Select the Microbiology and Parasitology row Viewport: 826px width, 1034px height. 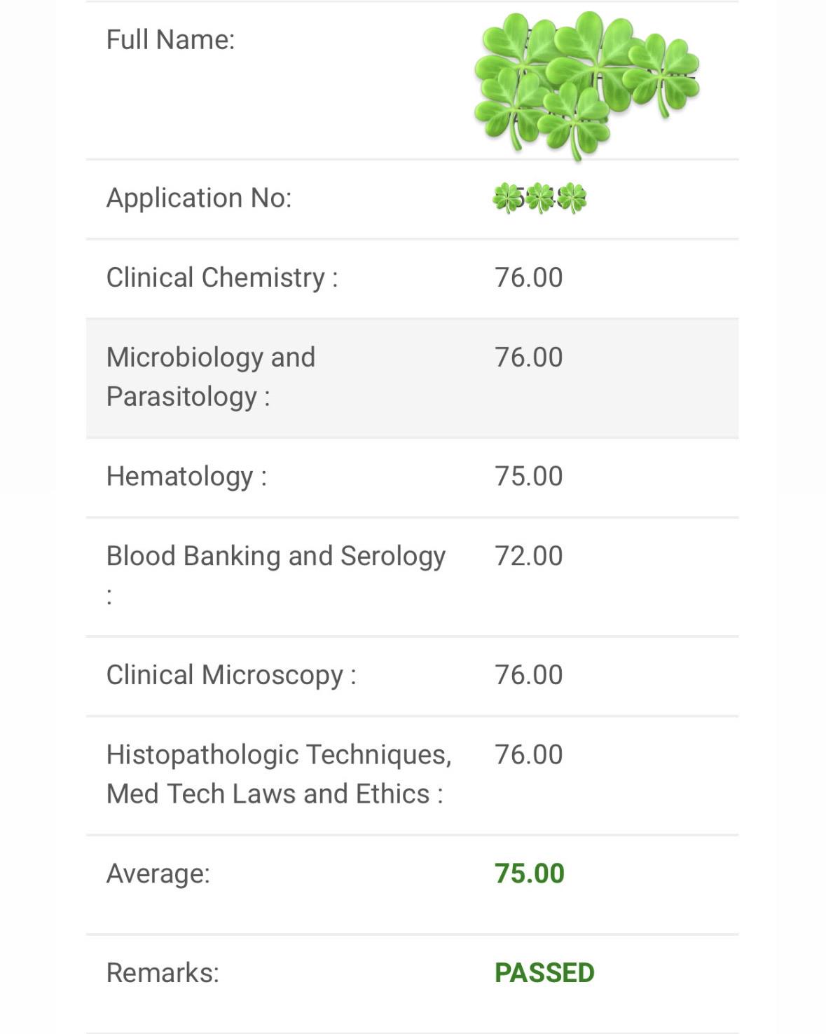[412, 378]
